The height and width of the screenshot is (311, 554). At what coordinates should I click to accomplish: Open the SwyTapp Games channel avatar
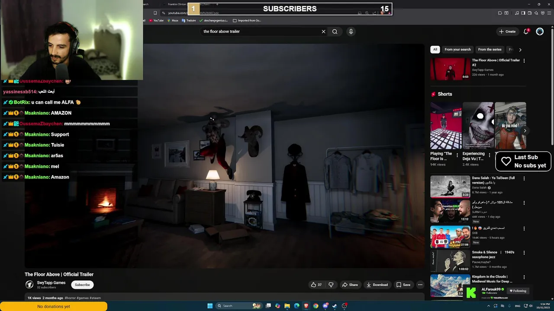pos(29,284)
